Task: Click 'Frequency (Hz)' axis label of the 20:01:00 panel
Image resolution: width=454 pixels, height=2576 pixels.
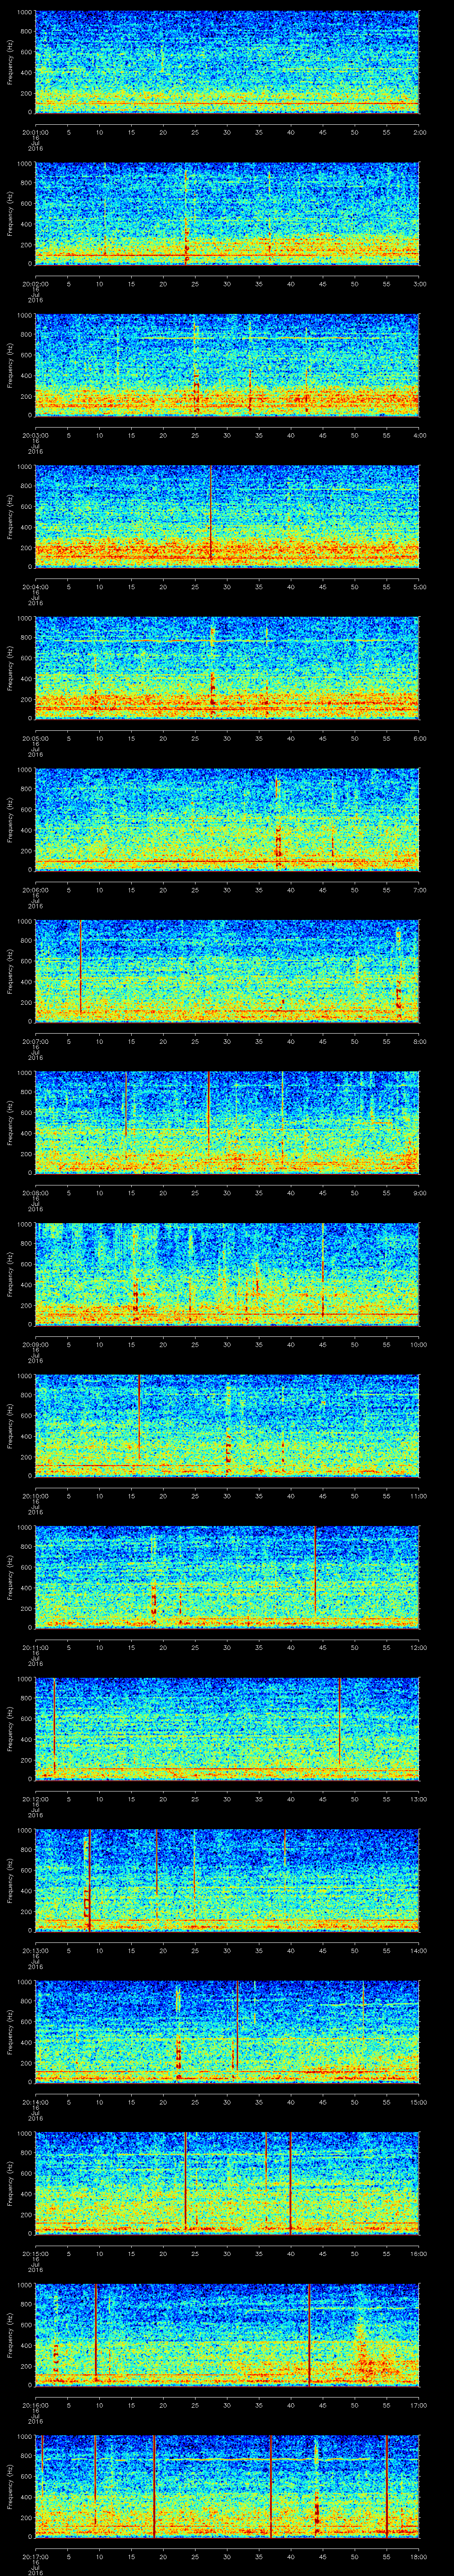Action: pyautogui.click(x=10, y=62)
